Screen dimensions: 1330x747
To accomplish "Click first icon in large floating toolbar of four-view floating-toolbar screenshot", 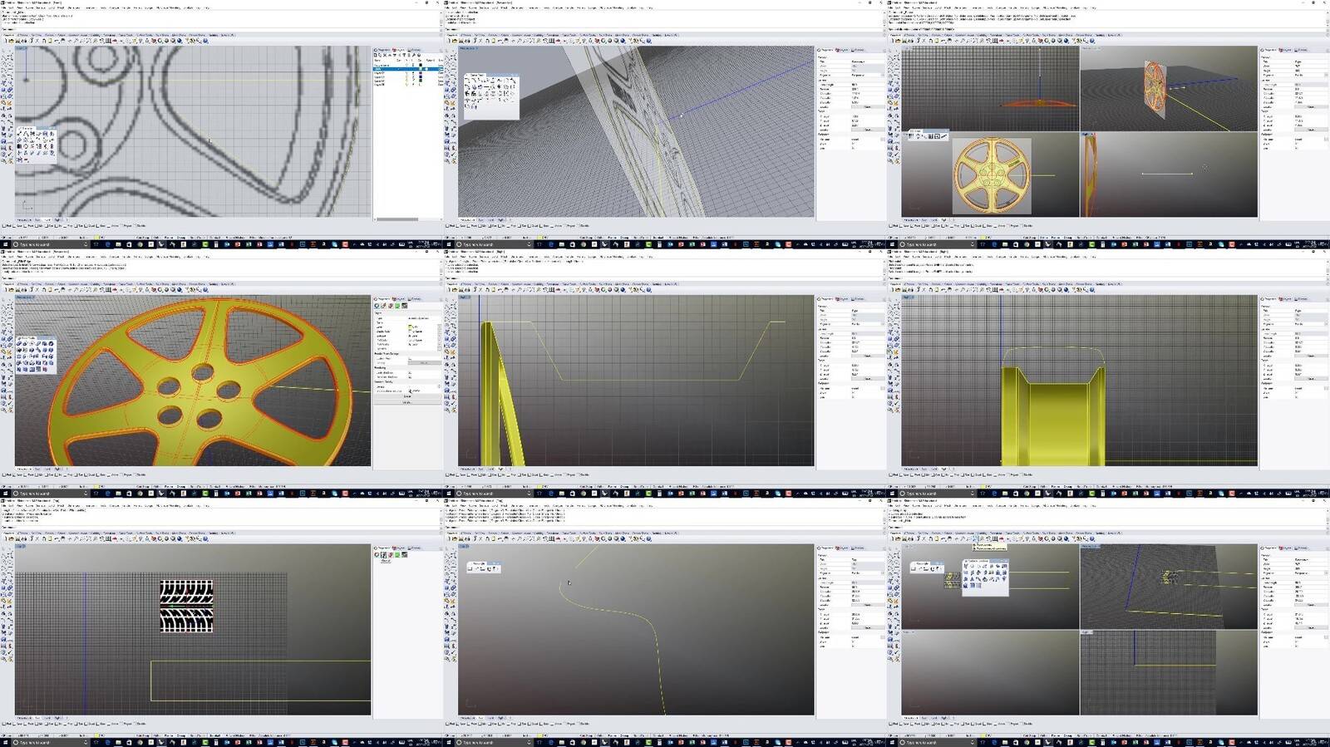I will 966,566.
